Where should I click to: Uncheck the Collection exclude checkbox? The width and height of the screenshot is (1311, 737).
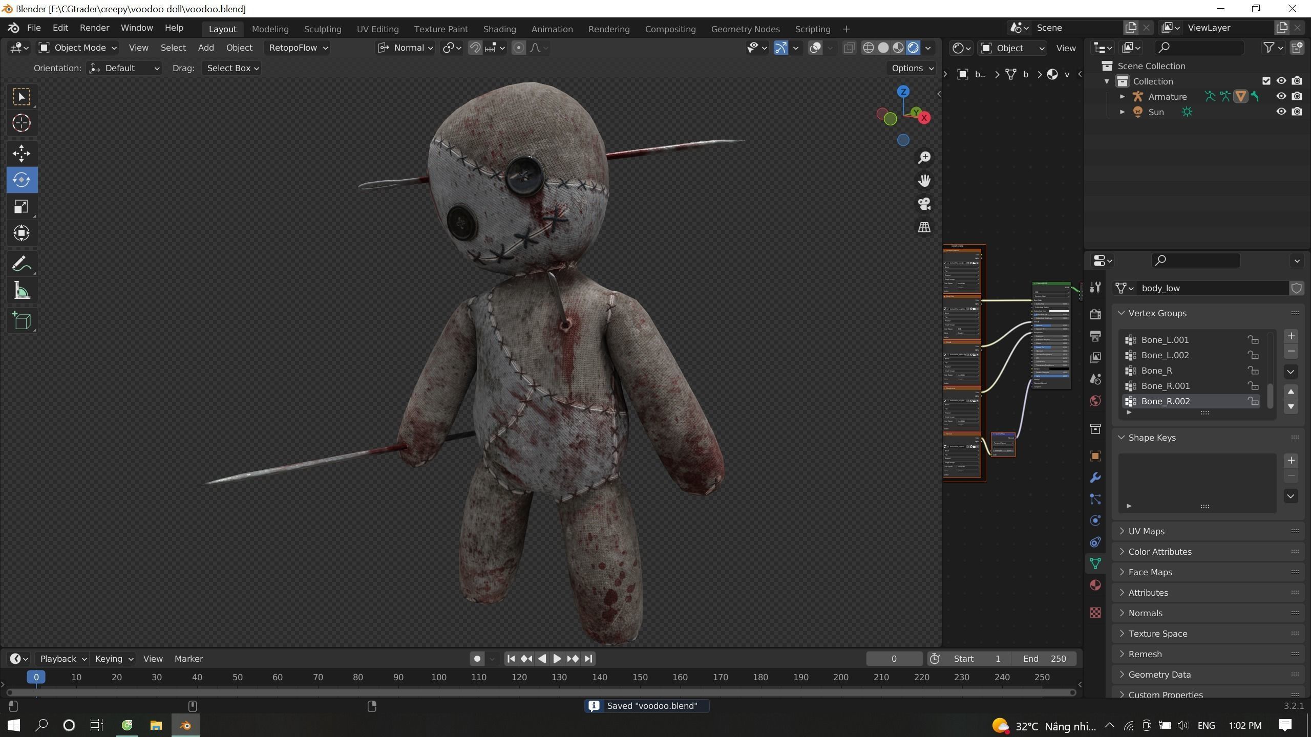click(1266, 81)
